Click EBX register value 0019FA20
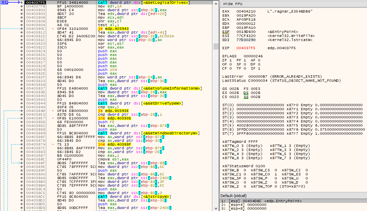The image size is (367, 211). tap(246, 15)
